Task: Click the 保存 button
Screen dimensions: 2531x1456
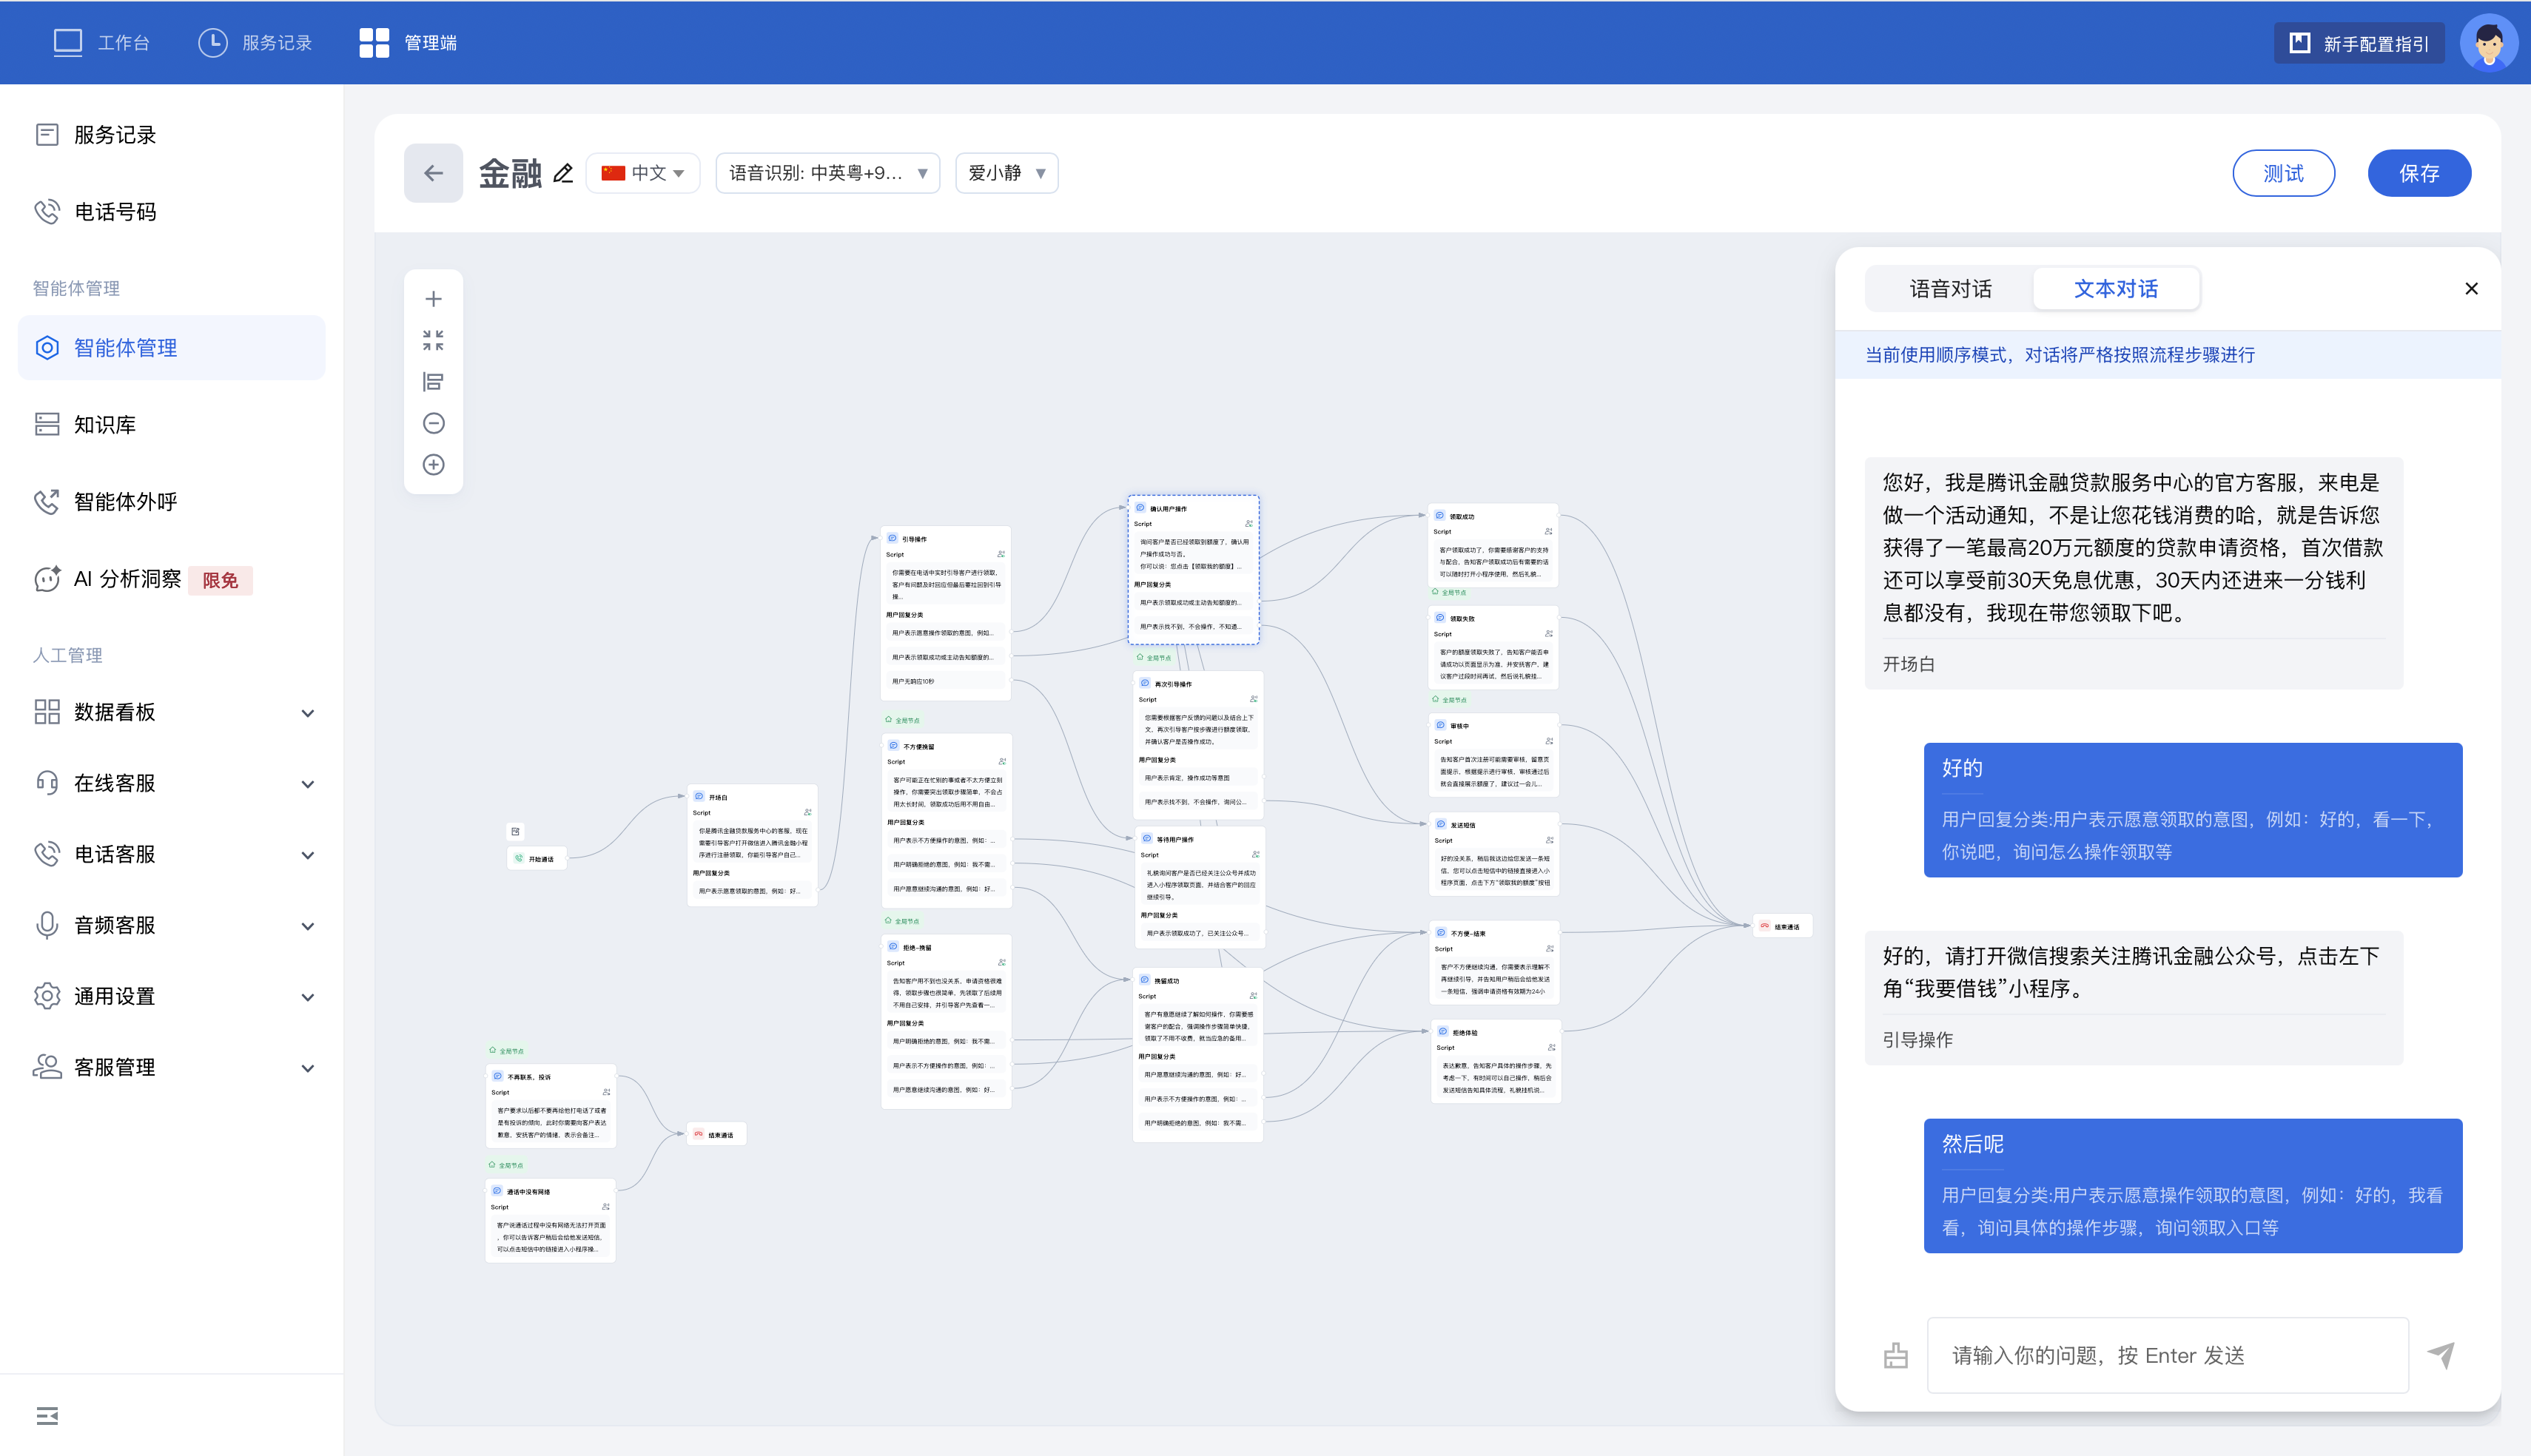Action: tap(2419, 173)
